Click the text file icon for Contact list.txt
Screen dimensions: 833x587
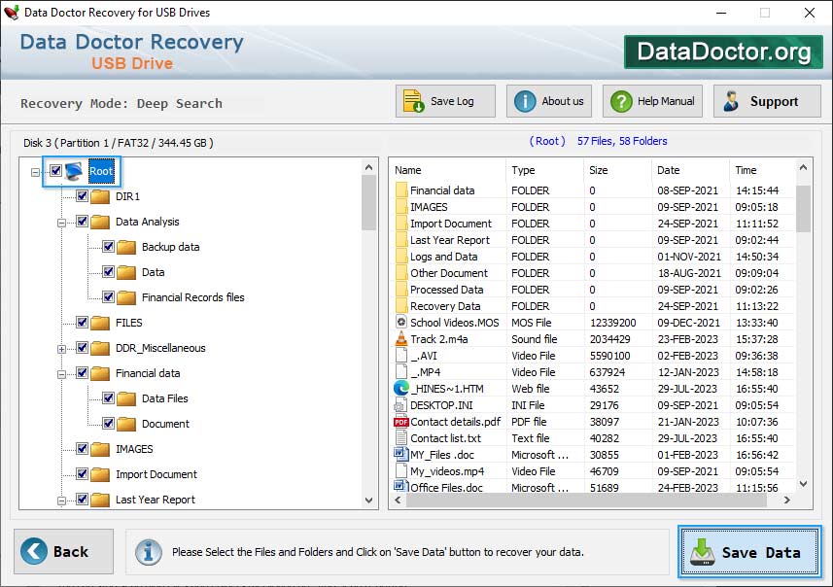401,437
